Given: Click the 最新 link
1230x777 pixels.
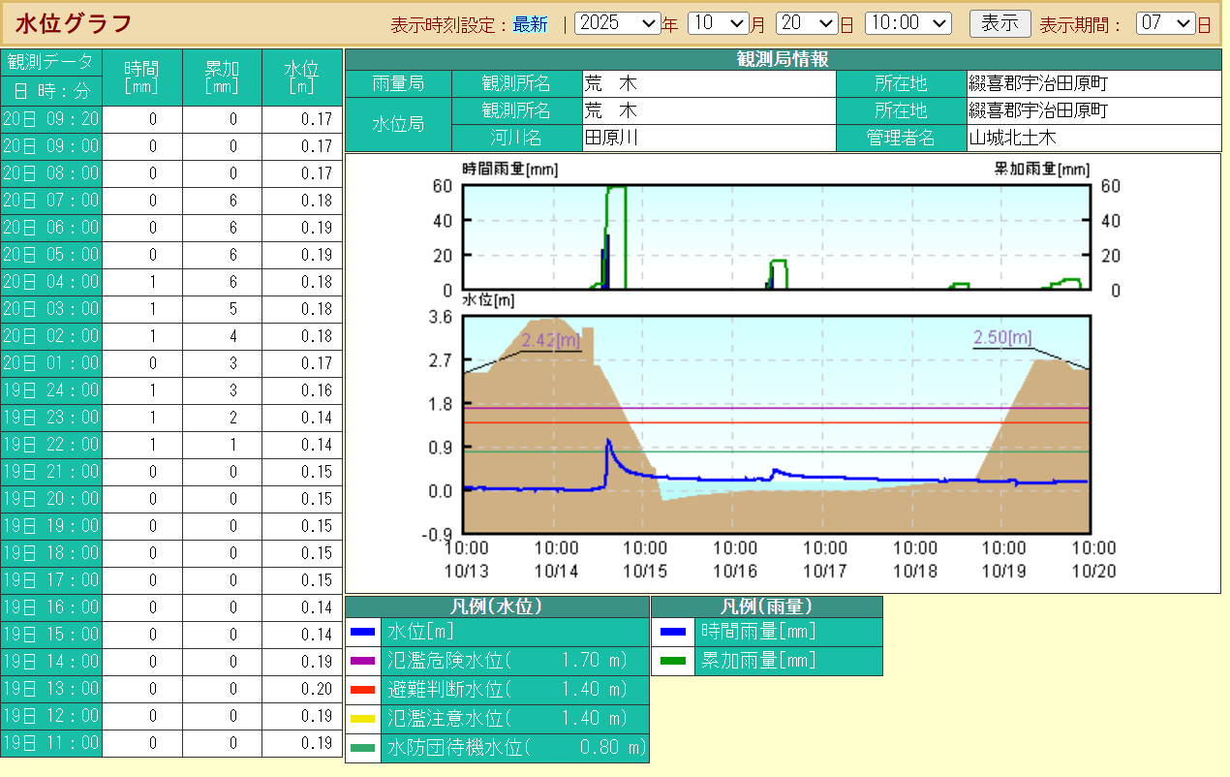Looking at the screenshot, I should [x=530, y=24].
